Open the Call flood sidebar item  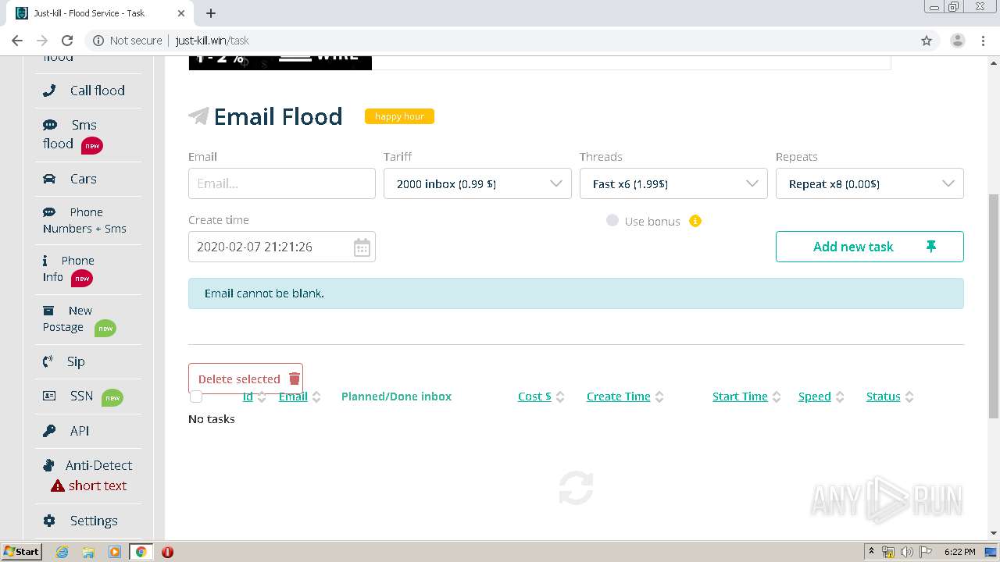click(x=97, y=91)
